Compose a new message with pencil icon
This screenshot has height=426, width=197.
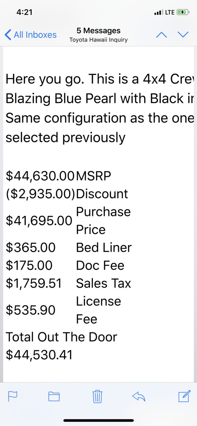click(184, 396)
